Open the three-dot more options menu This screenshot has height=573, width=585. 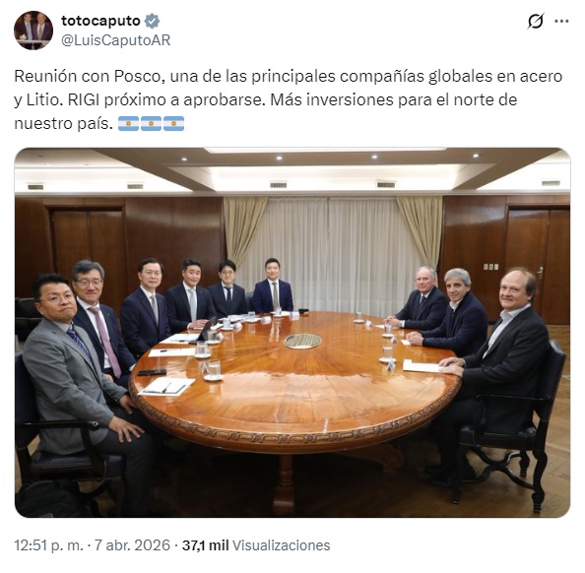point(561,22)
